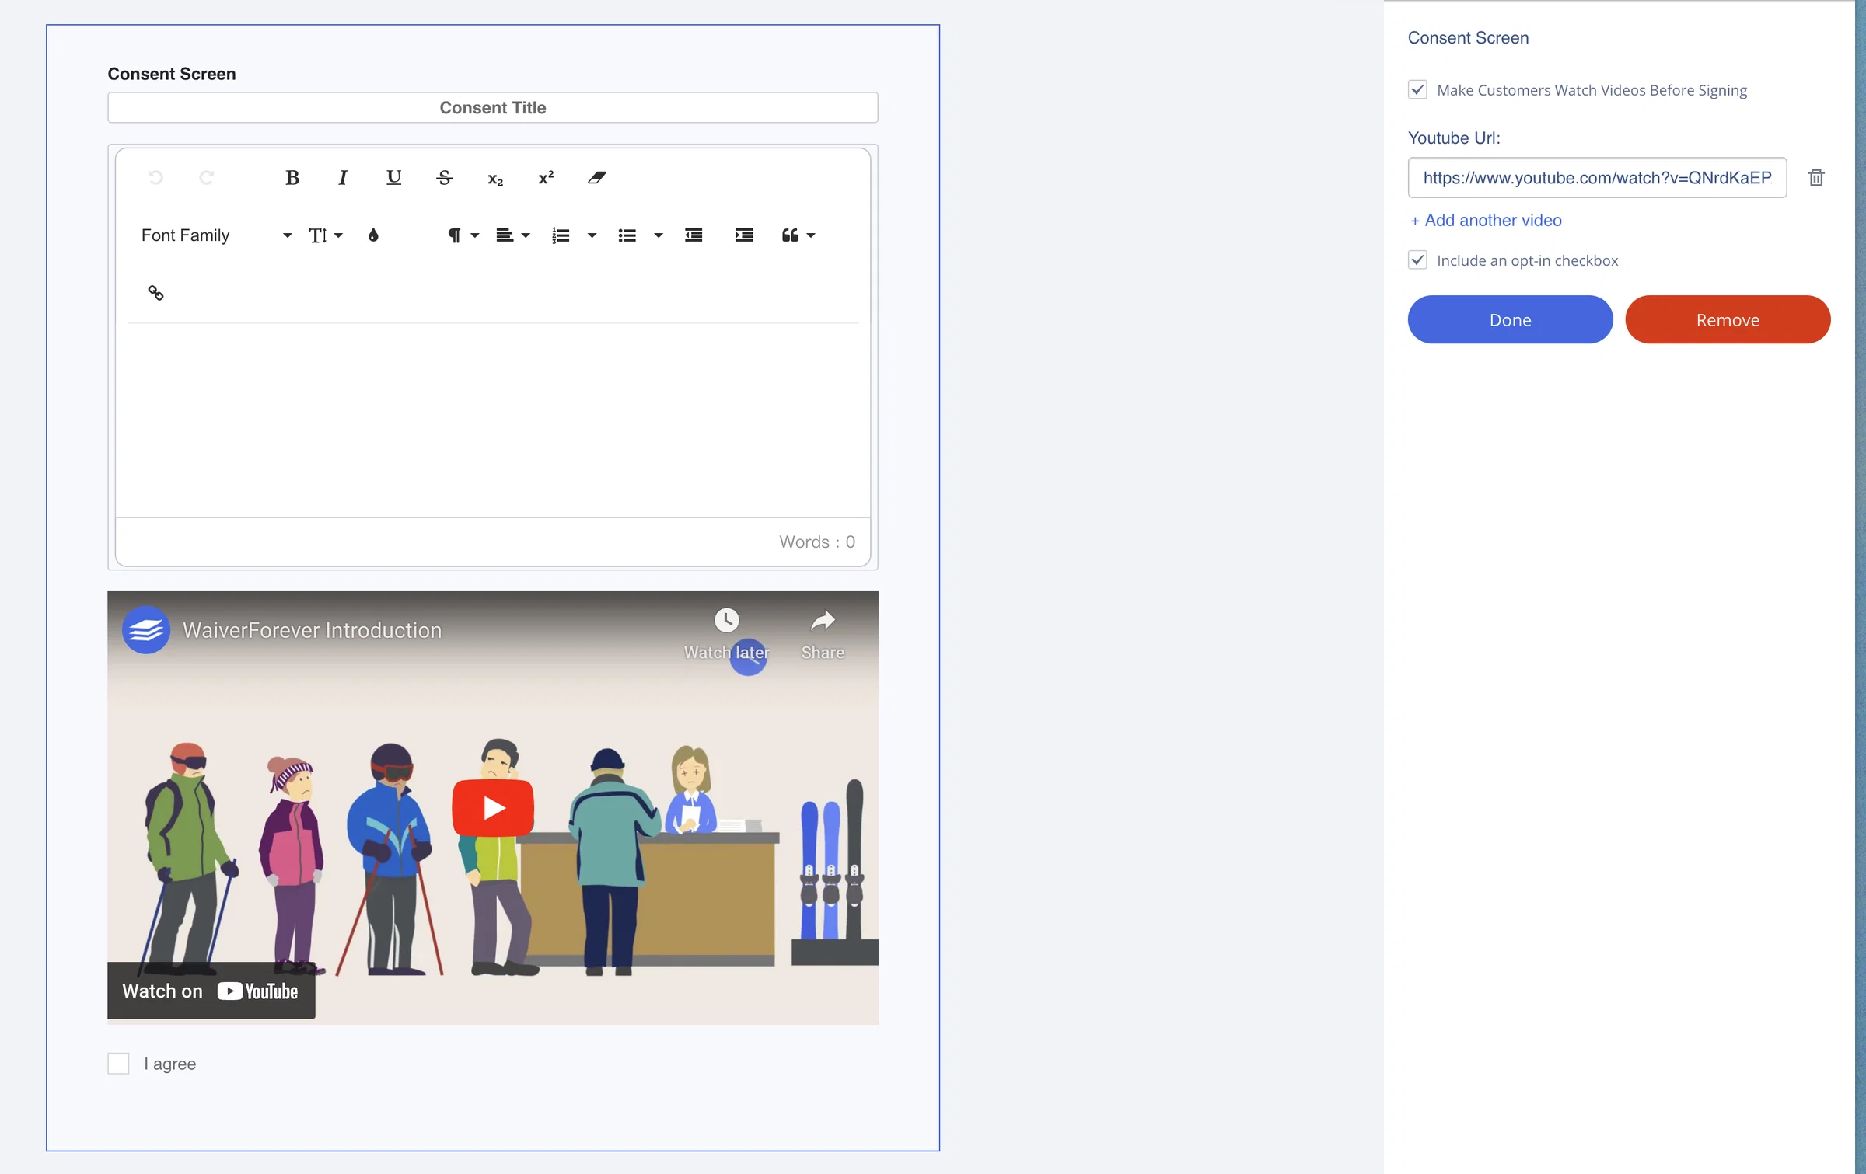Viewport: 1866px width, 1174px height.
Task: Open the Font Family dropdown
Action: coord(216,235)
